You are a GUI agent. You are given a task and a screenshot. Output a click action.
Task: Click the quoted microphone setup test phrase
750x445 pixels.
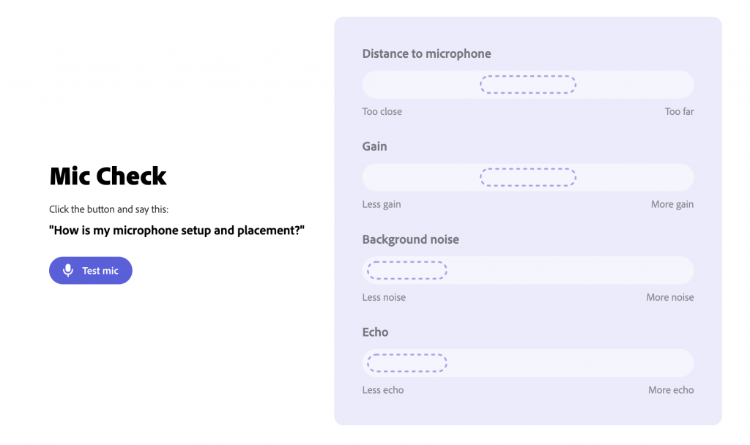[x=177, y=231]
